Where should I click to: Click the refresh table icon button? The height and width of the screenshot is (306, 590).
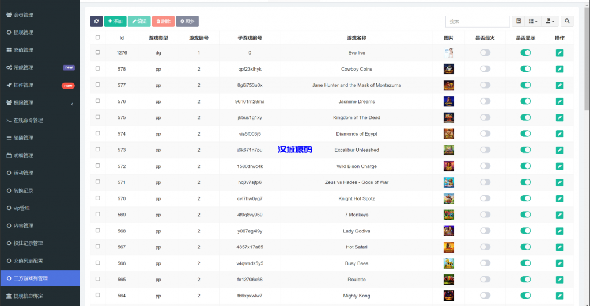pos(96,21)
